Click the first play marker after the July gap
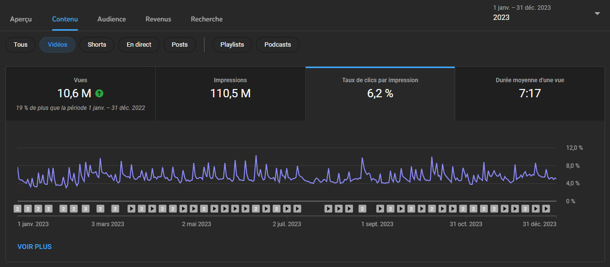Image resolution: width=610 pixels, height=267 pixels. [329, 209]
